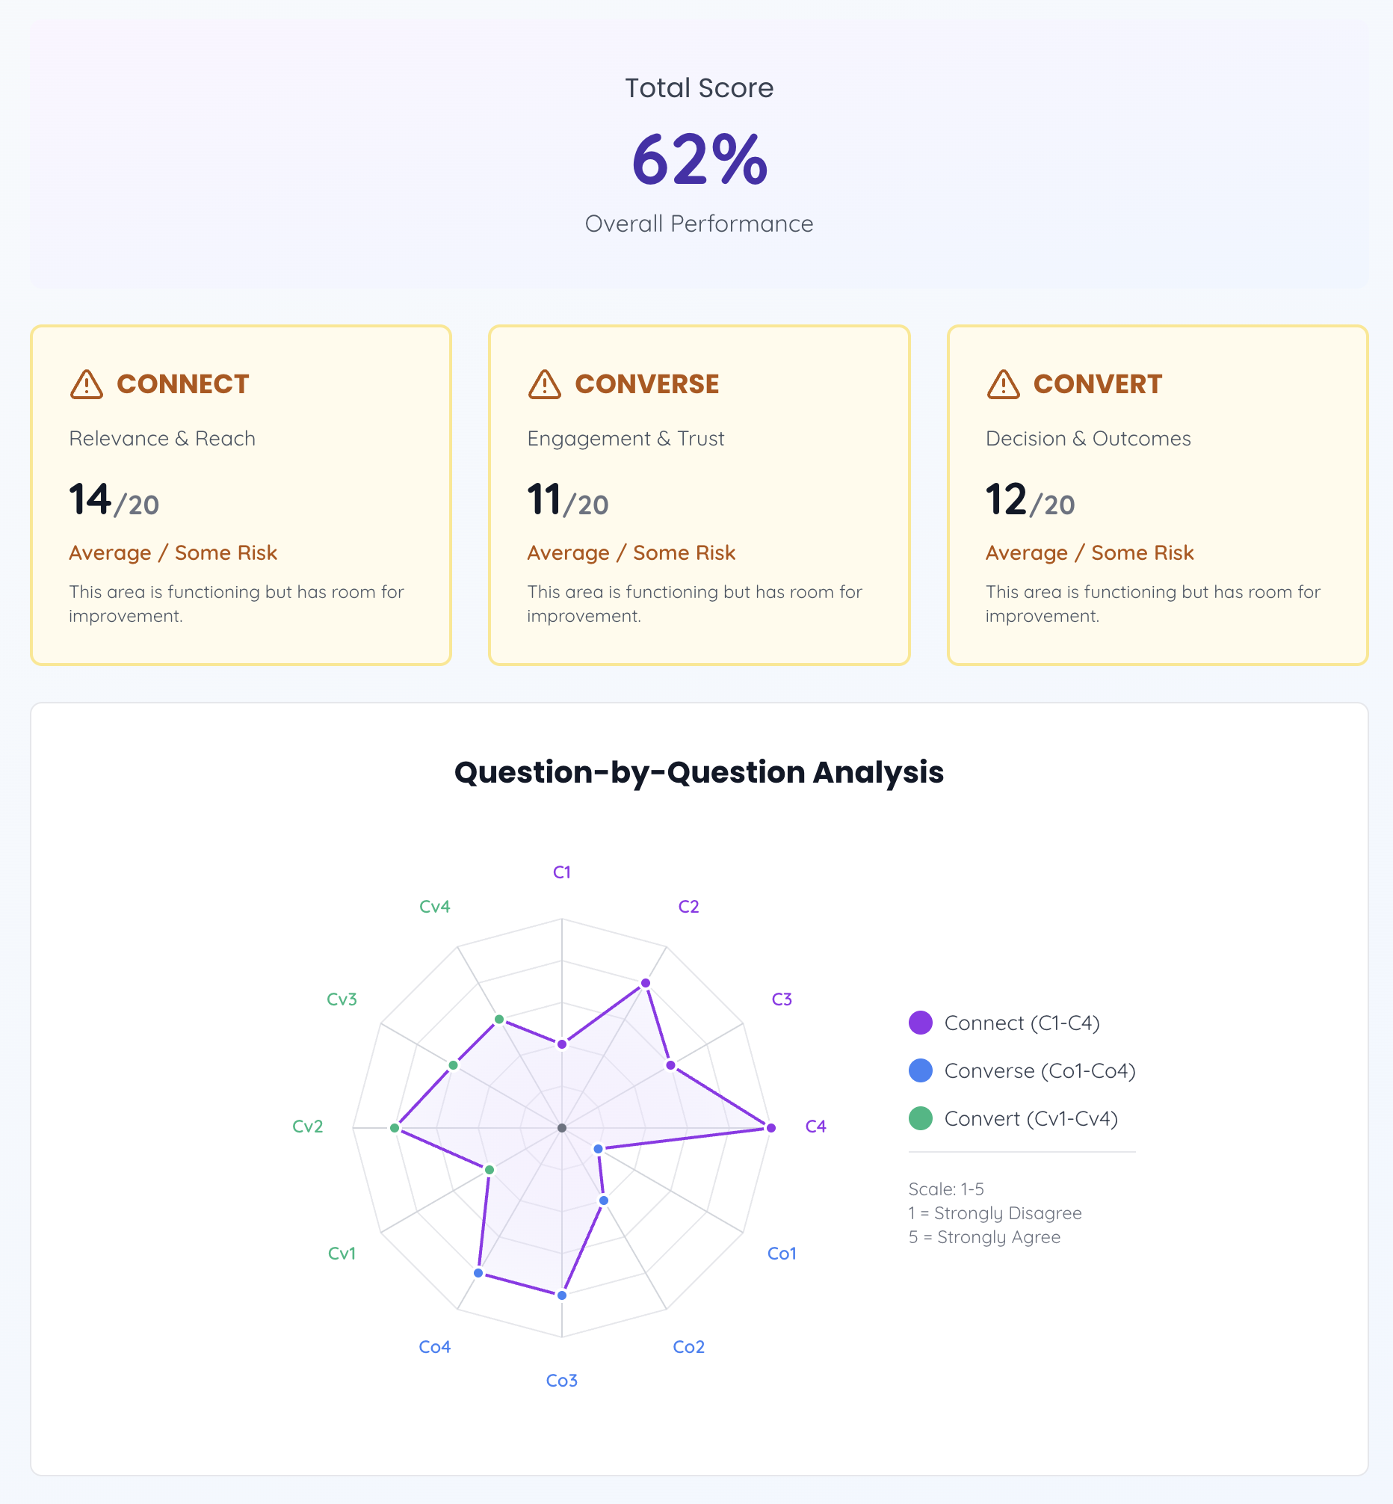1393x1504 pixels.
Task: Click the warning icon on the CONVERSE card
Action: click(544, 383)
